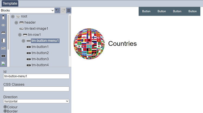Select the page block icon in sidebar

pyautogui.click(x=3, y=17)
